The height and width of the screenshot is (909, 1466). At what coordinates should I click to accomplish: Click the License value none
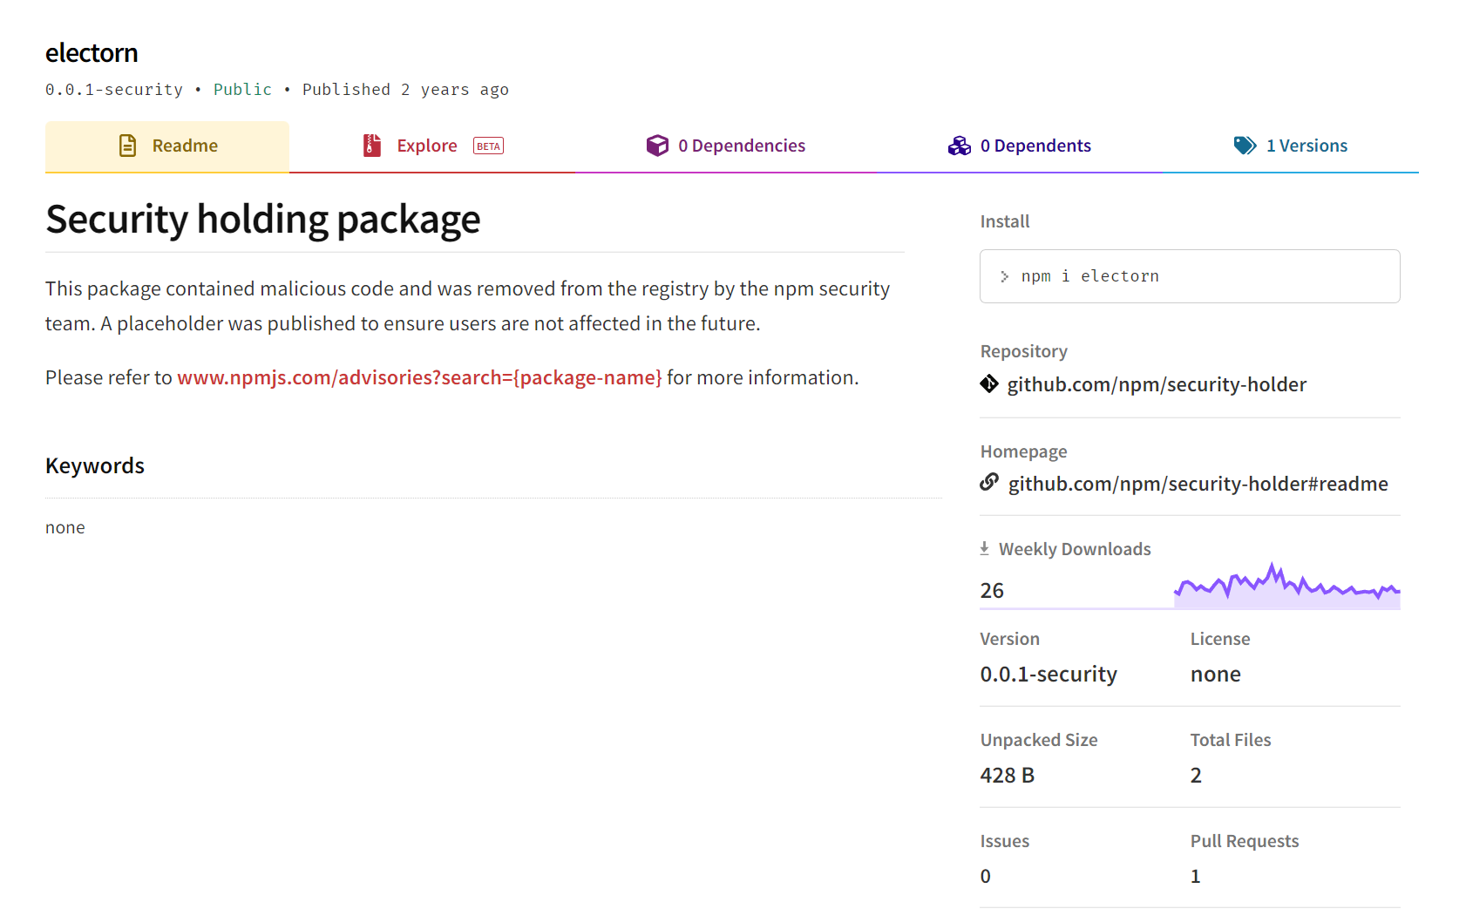(x=1216, y=674)
